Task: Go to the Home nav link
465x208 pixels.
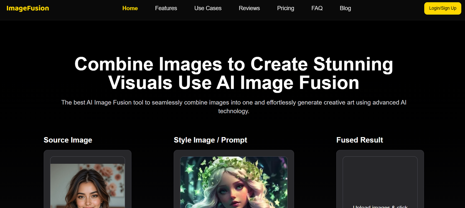Action: click(x=130, y=8)
